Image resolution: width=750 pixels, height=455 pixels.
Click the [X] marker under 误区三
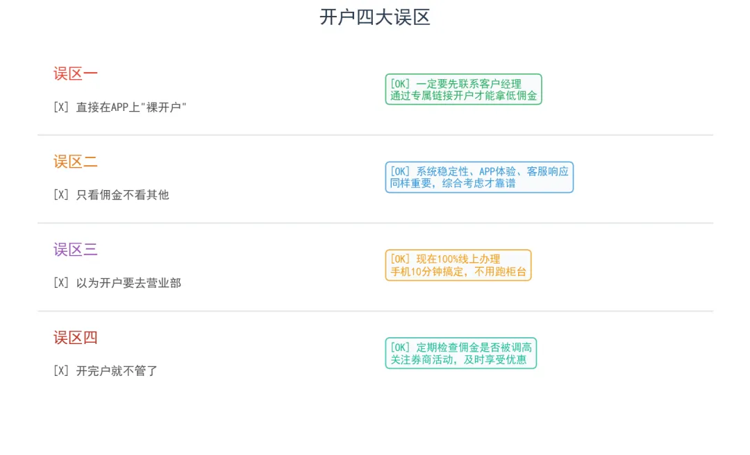click(x=61, y=283)
